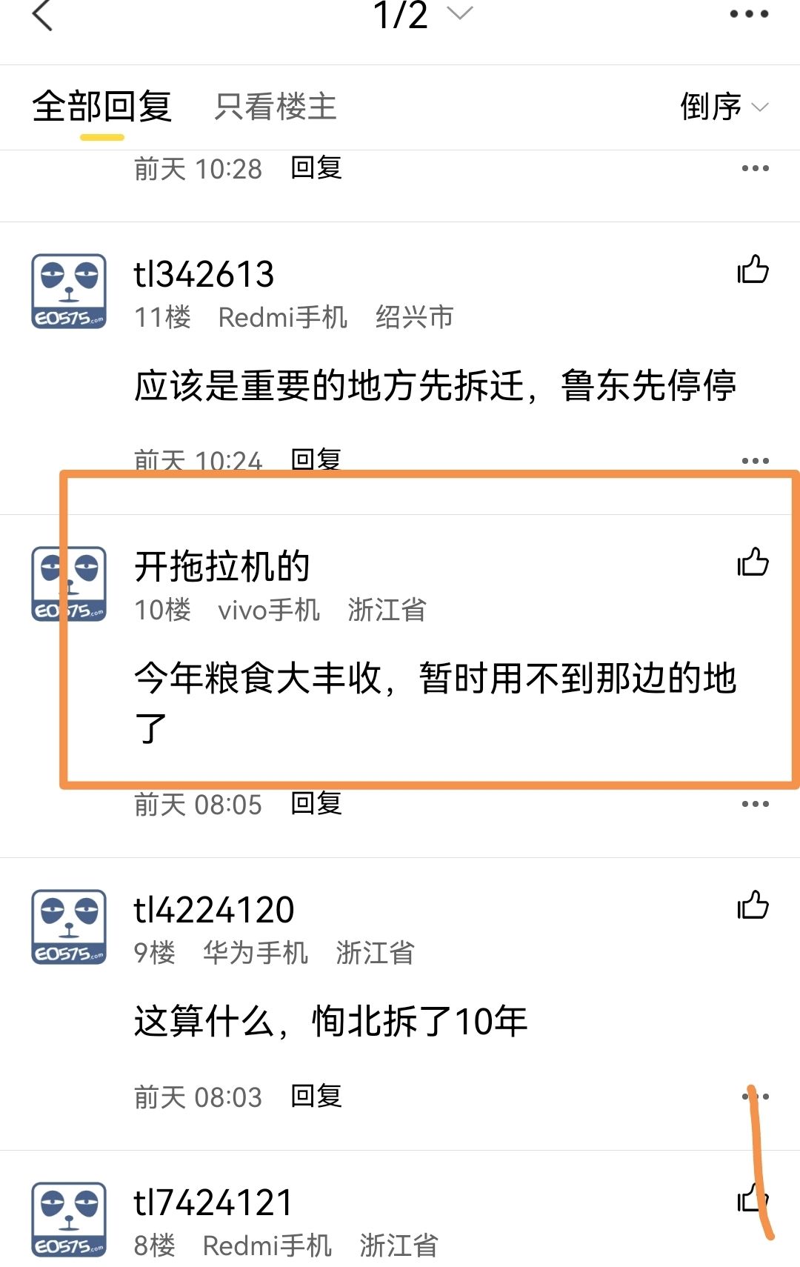Viewport: 800px width, 1267px height.
Task: Switch to the 全部回复 tab
Action: pyautogui.click(x=102, y=107)
